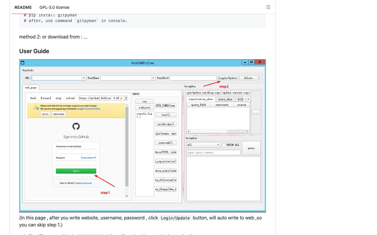Switch to the README tab
This screenshot has width=377, height=235.
click(x=23, y=7)
